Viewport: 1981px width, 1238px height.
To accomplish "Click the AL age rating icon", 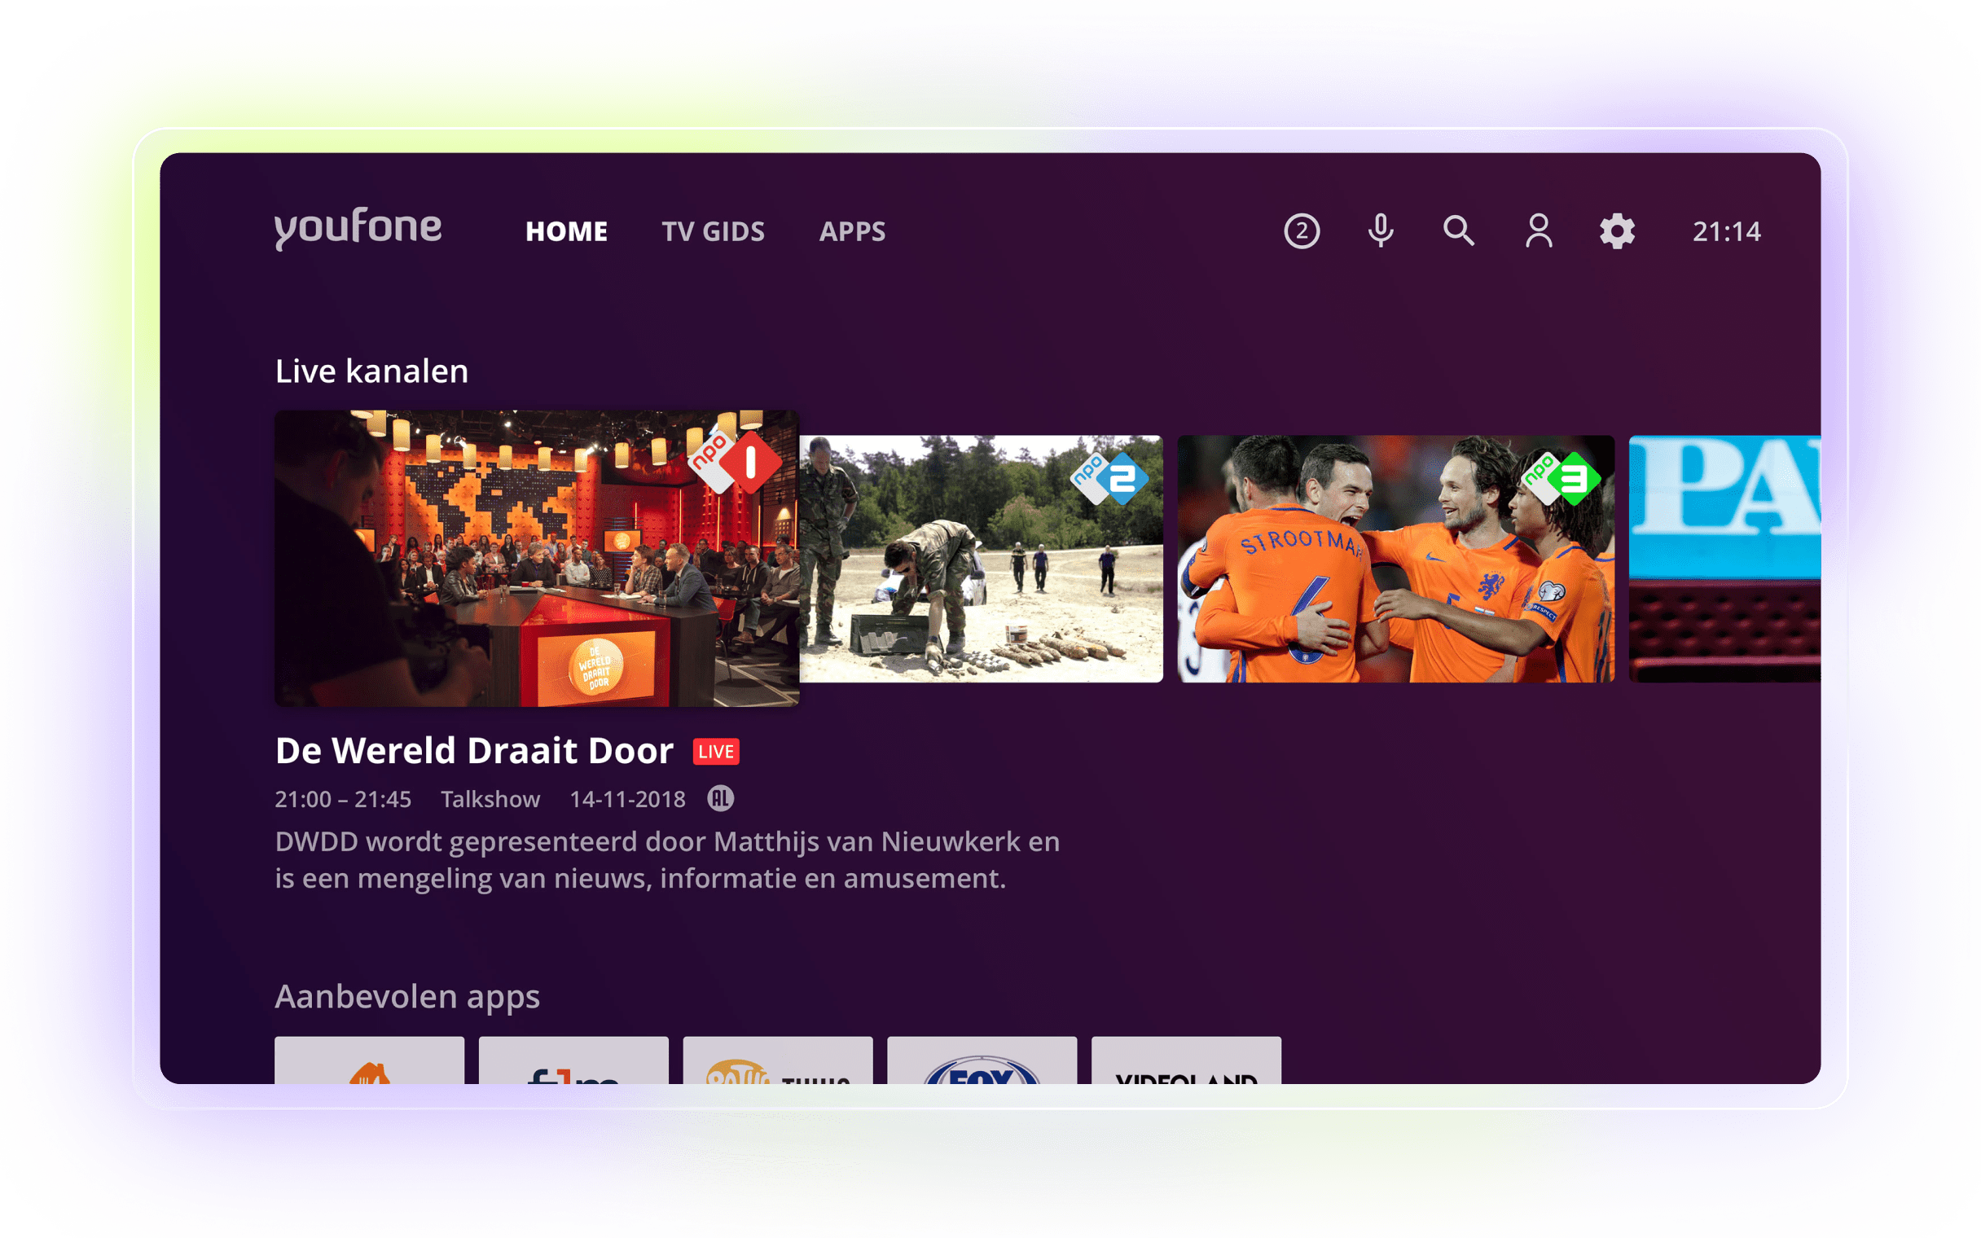I will pyautogui.click(x=720, y=798).
